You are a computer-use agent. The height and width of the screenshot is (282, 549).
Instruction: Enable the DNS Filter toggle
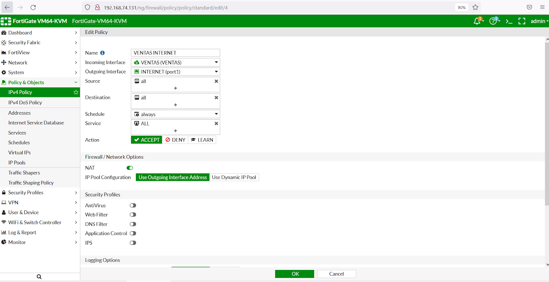point(133,224)
